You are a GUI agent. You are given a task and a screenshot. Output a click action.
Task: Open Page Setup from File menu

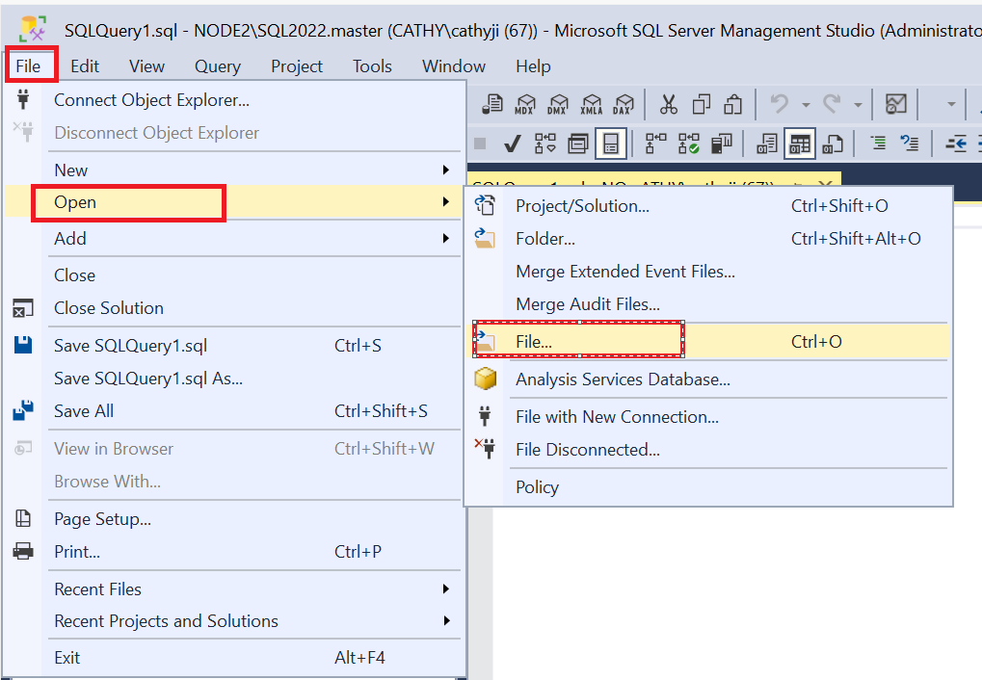[x=233, y=519]
